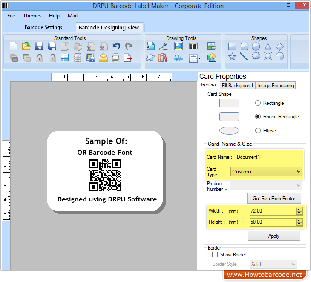Insert picture with the image icon
The height and width of the screenshot is (282, 311).
pos(179,46)
